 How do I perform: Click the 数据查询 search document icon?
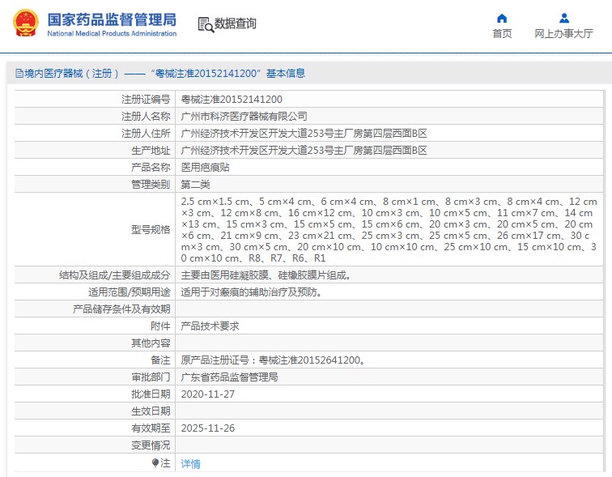pyautogui.click(x=206, y=24)
